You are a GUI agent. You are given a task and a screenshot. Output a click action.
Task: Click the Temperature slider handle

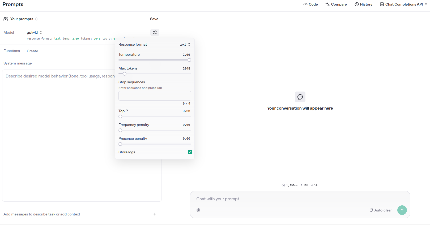(x=189, y=60)
